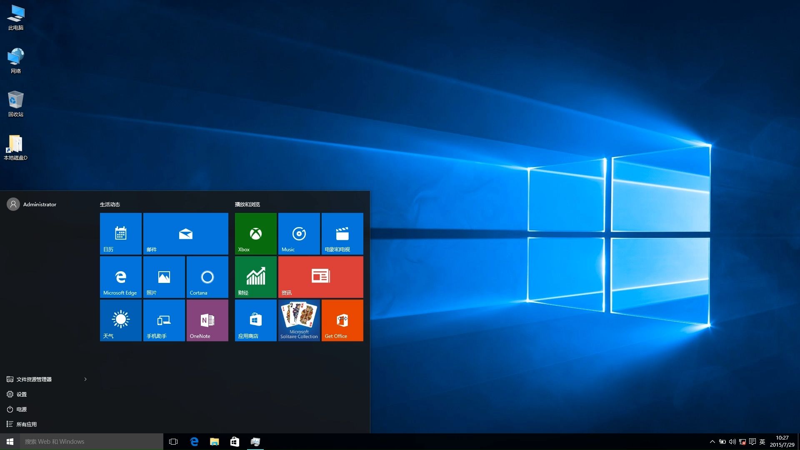Screen dimensions: 800x450
Task: Open the 手机助手 phone companion tile
Action: pos(164,320)
